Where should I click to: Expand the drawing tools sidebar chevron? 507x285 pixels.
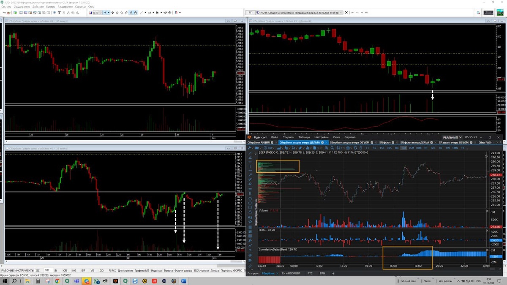(x=256, y=153)
